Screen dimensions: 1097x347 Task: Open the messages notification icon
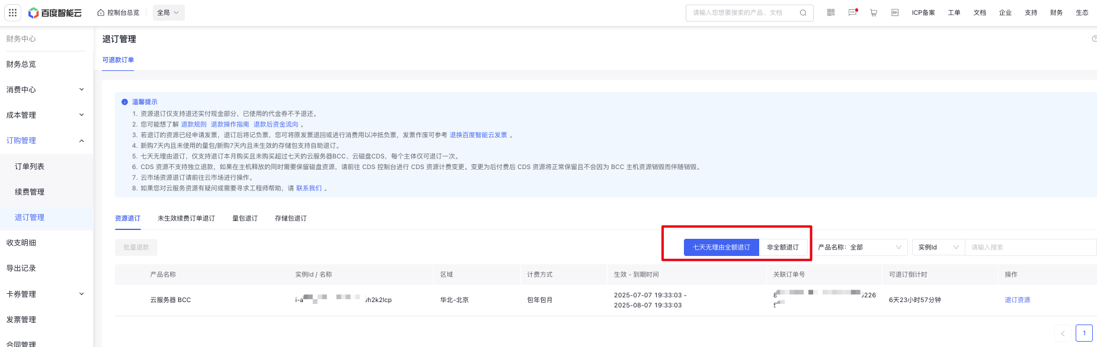(852, 12)
